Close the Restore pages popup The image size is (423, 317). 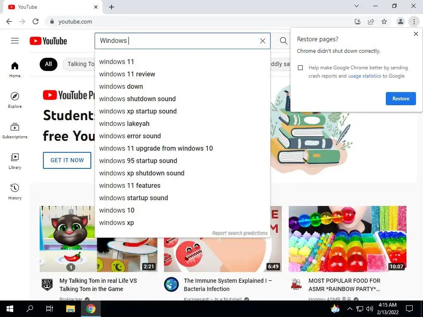[416, 34]
